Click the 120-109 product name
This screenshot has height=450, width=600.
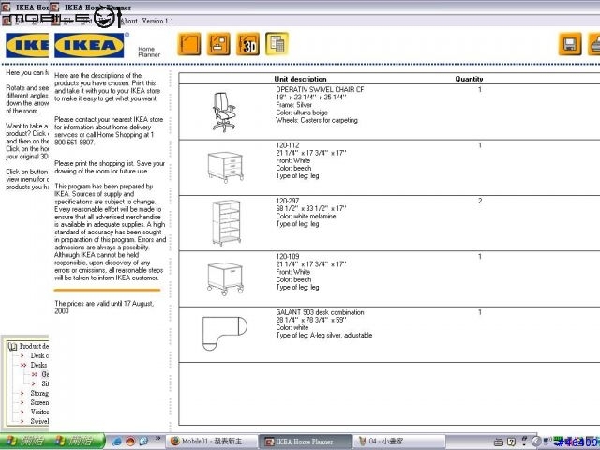point(288,256)
